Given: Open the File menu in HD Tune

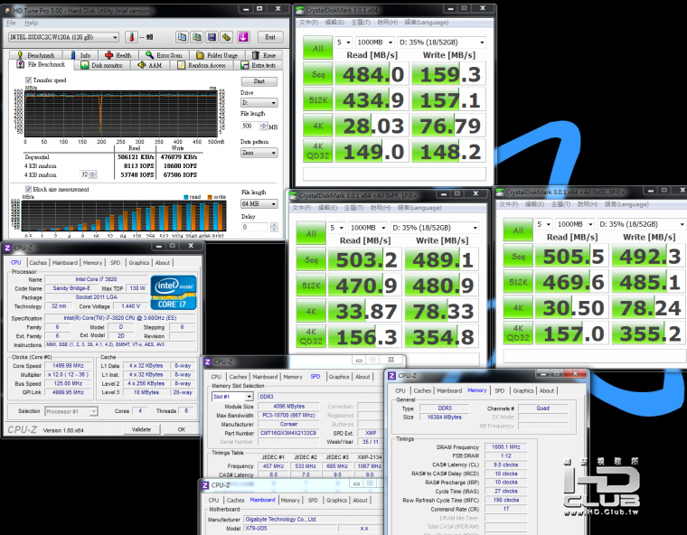Looking at the screenshot, I should pyautogui.click(x=11, y=23).
